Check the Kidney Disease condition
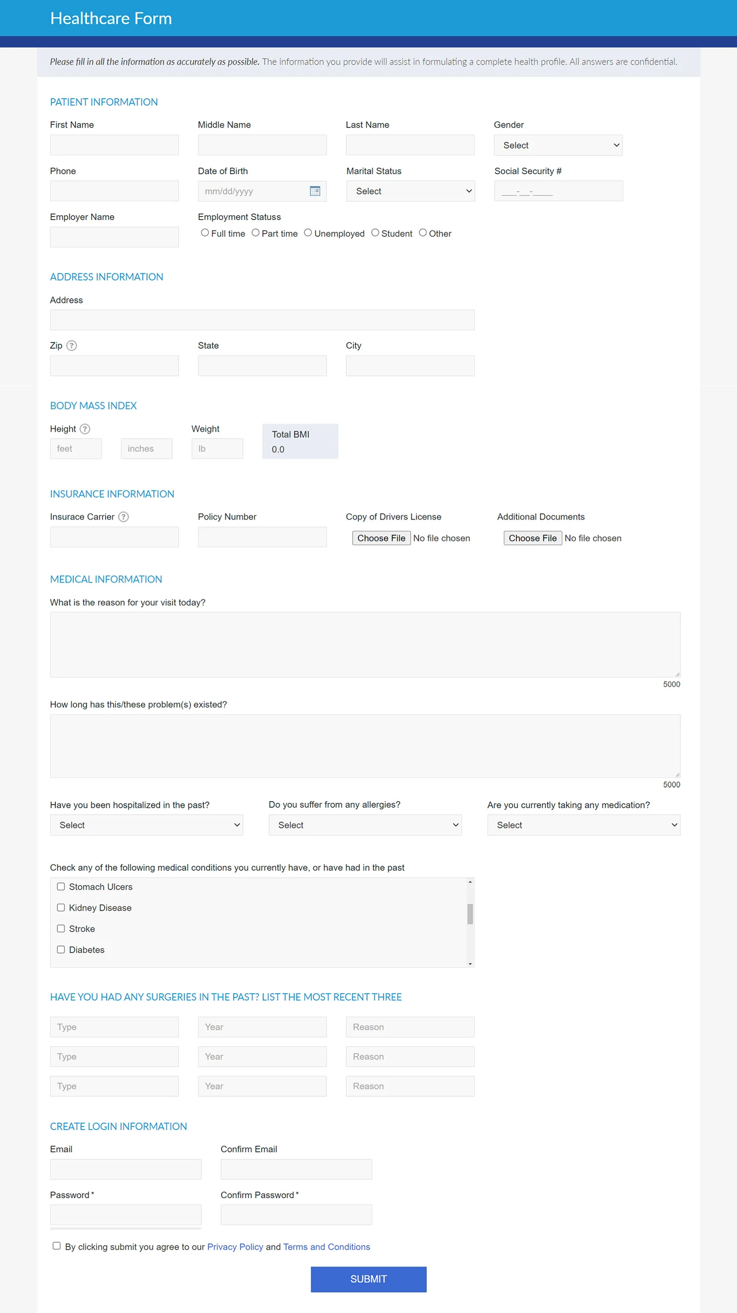The width and height of the screenshot is (737, 1313). 61,908
